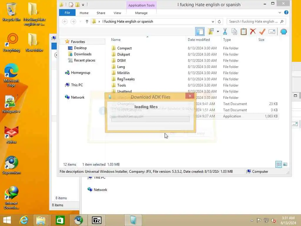Click the Paste clipboard icon
Viewport: 301px width, 226px height.
[244, 31]
